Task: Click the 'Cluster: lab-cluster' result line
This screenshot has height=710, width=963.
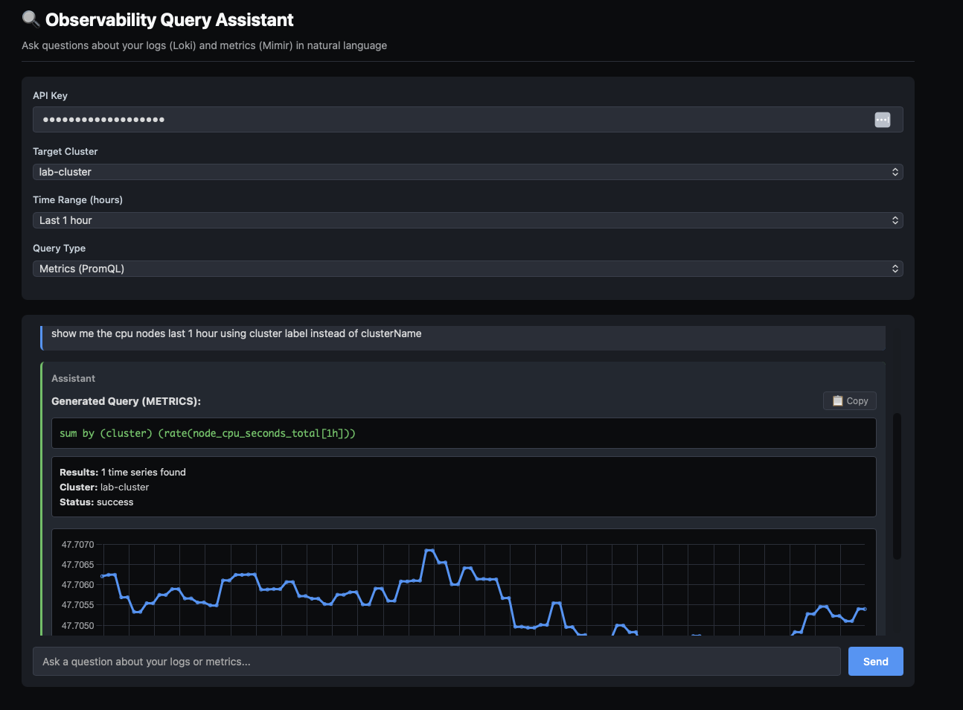Action: point(104,487)
